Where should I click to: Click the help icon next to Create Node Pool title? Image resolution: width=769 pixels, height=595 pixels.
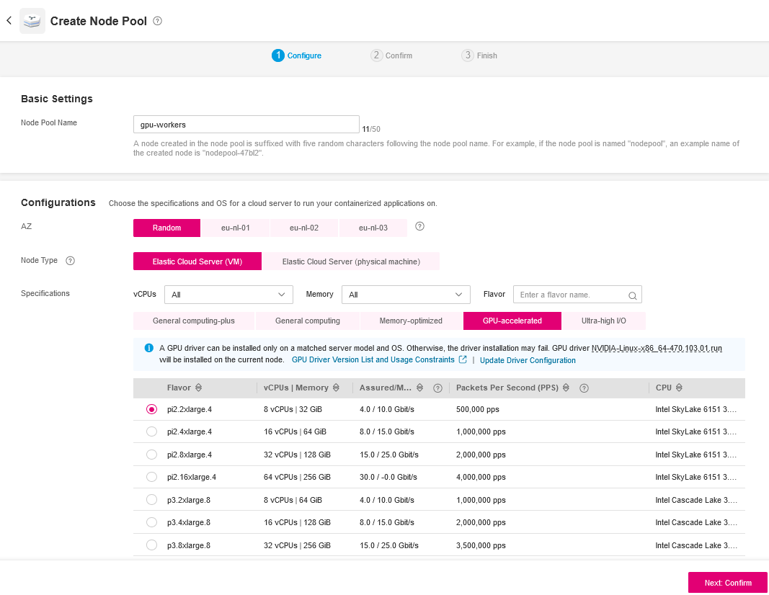point(158,21)
